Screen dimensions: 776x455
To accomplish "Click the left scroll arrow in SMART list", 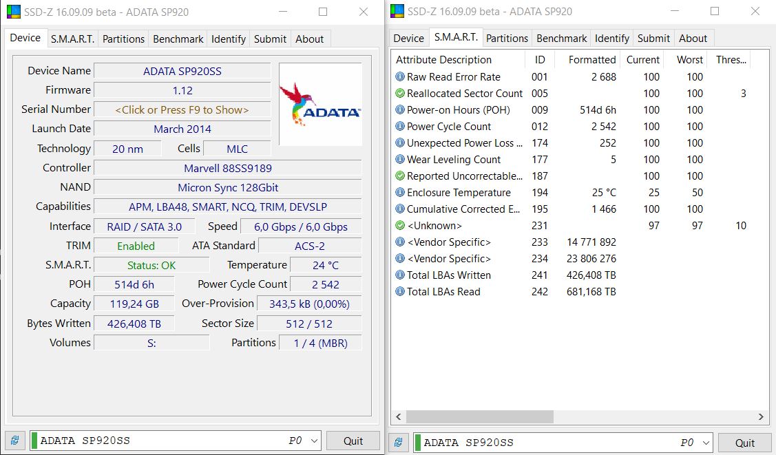I will 399,417.
